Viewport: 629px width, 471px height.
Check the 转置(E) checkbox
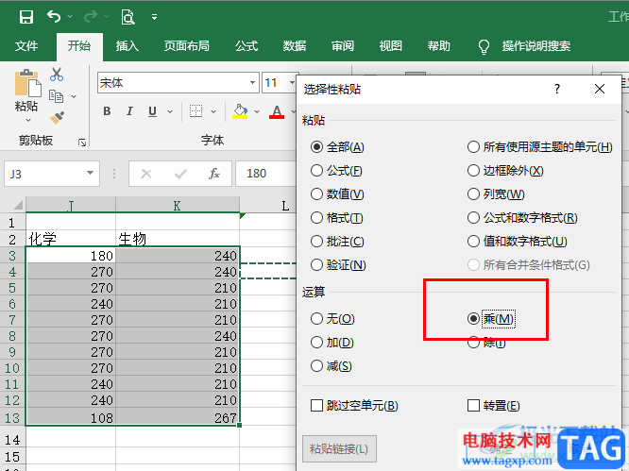click(473, 405)
